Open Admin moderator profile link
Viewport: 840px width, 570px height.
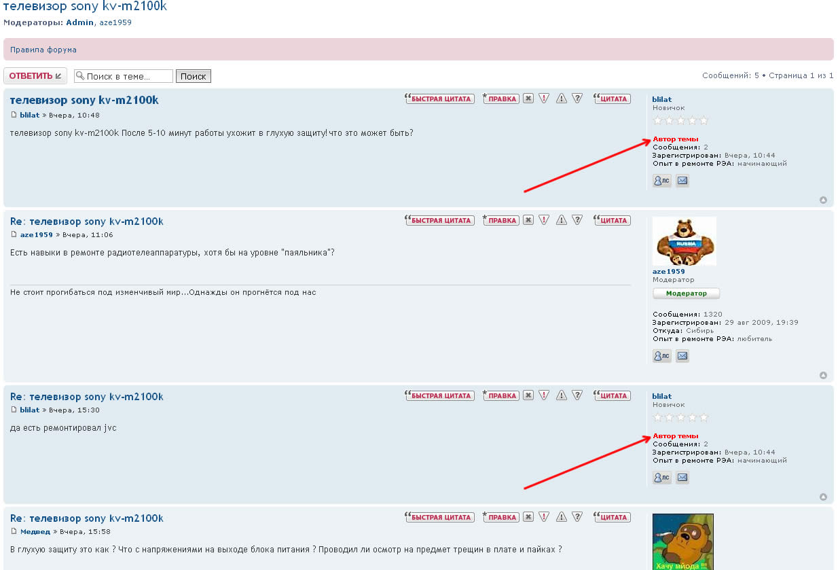79,22
